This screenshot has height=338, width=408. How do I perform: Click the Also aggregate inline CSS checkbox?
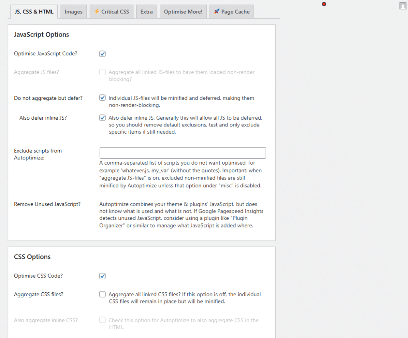point(102,320)
